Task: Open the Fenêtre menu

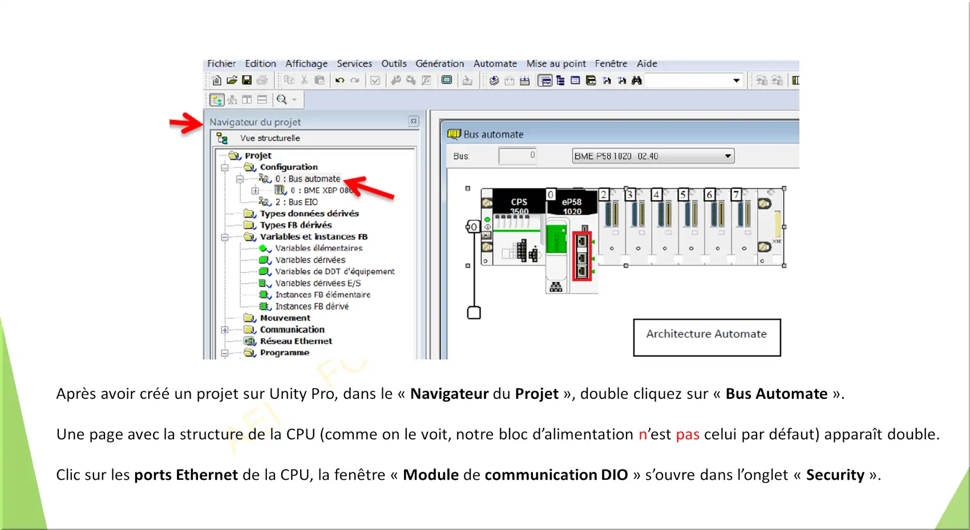Action: (611, 64)
